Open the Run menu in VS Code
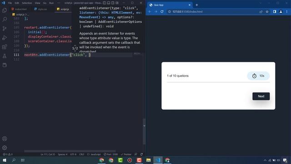This screenshot has height=164, width=291. [51, 3]
